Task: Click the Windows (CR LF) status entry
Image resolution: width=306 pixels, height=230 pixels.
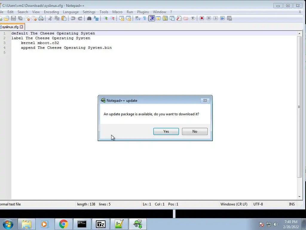Action: pos(234,204)
